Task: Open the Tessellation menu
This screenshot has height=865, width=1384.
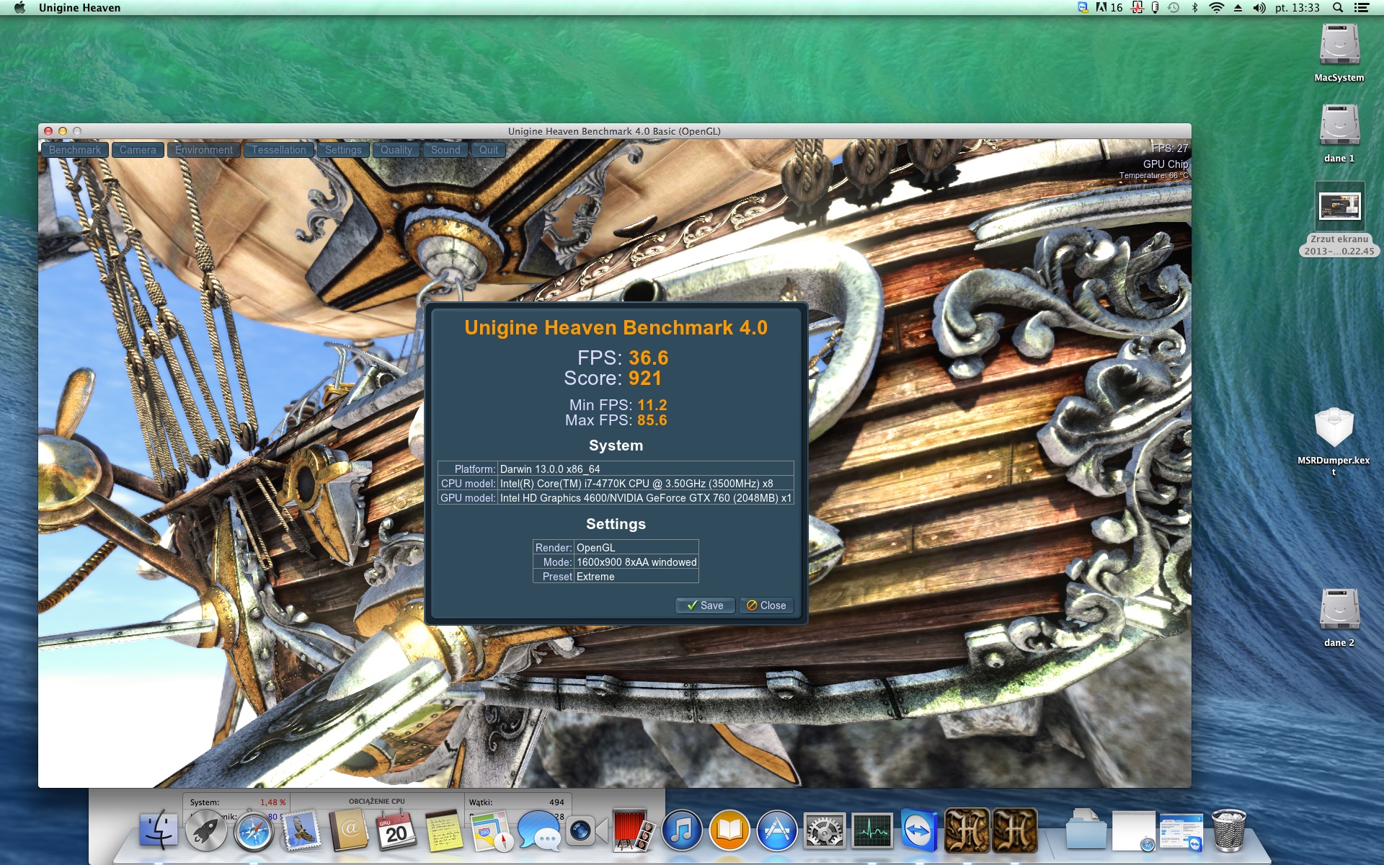Action: coord(279,150)
